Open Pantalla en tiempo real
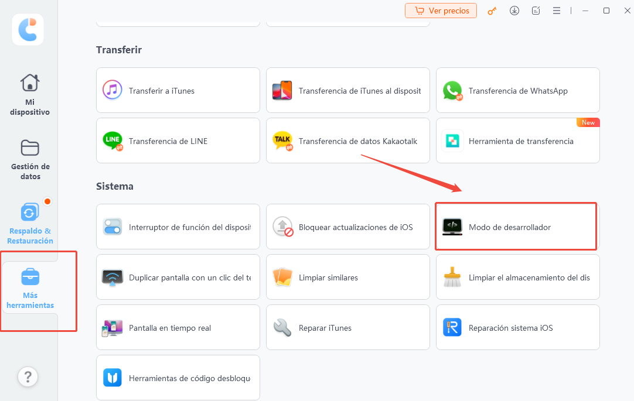The width and height of the screenshot is (634, 401). pos(178,327)
